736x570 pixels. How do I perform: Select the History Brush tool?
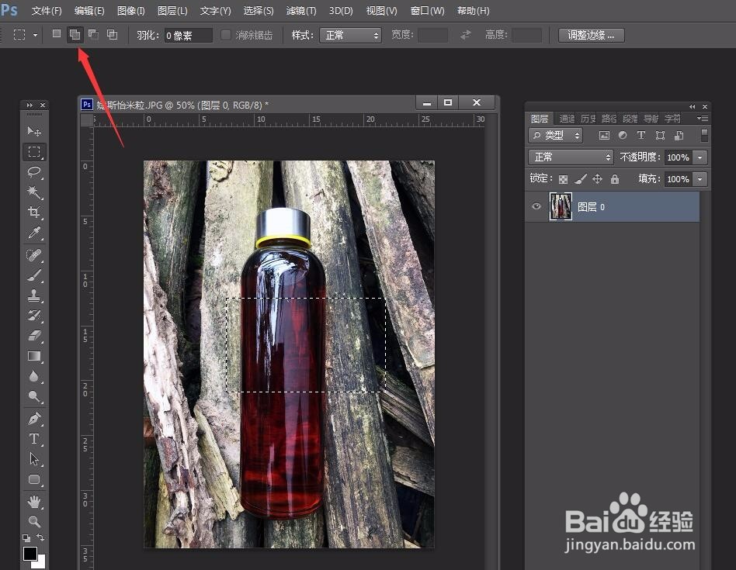34,316
